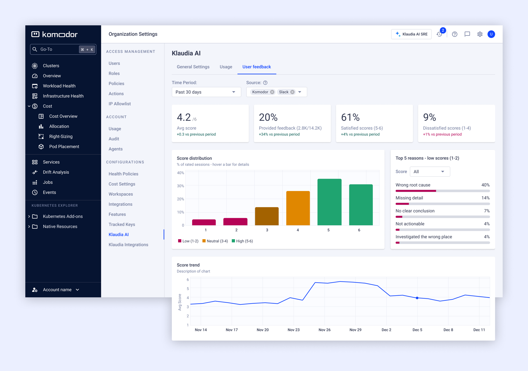
Task: Click the Cost Overview icon
Action: point(41,116)
